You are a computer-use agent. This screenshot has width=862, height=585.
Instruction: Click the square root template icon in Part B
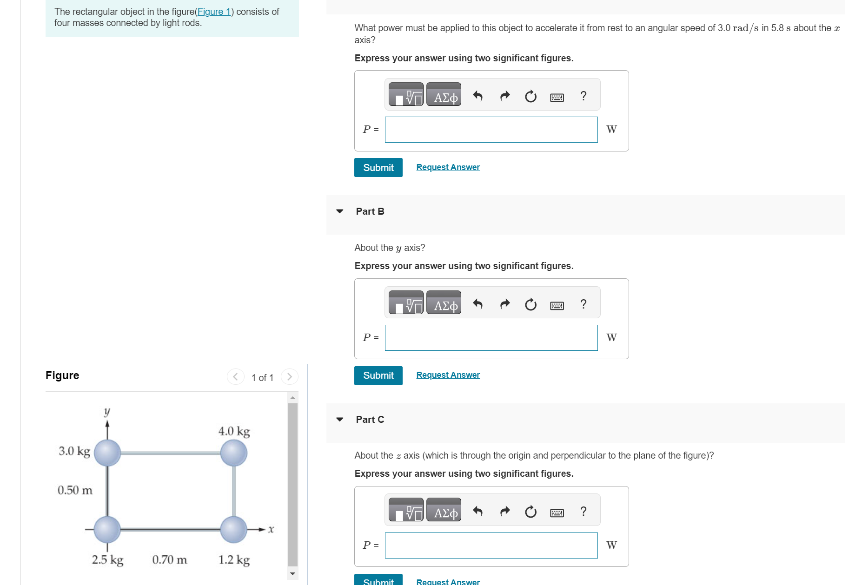[x=405, y=302]
